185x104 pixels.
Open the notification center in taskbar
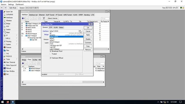(x=180, y=102)
